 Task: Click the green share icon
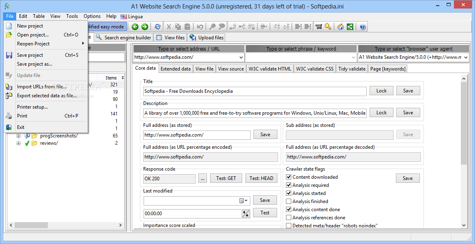coord(350,27)
